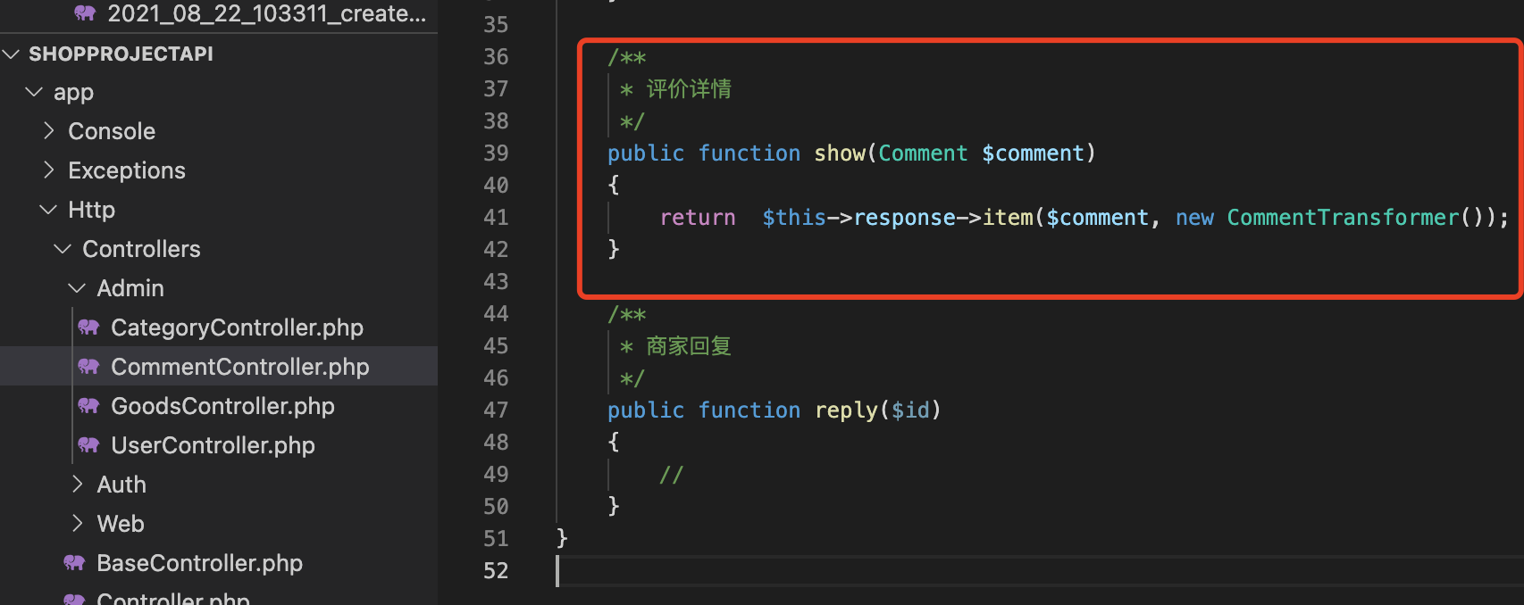Click line number 47 in the gutter
The height and width of the screenshot is (605, 1524).
(x=496, y=410)
